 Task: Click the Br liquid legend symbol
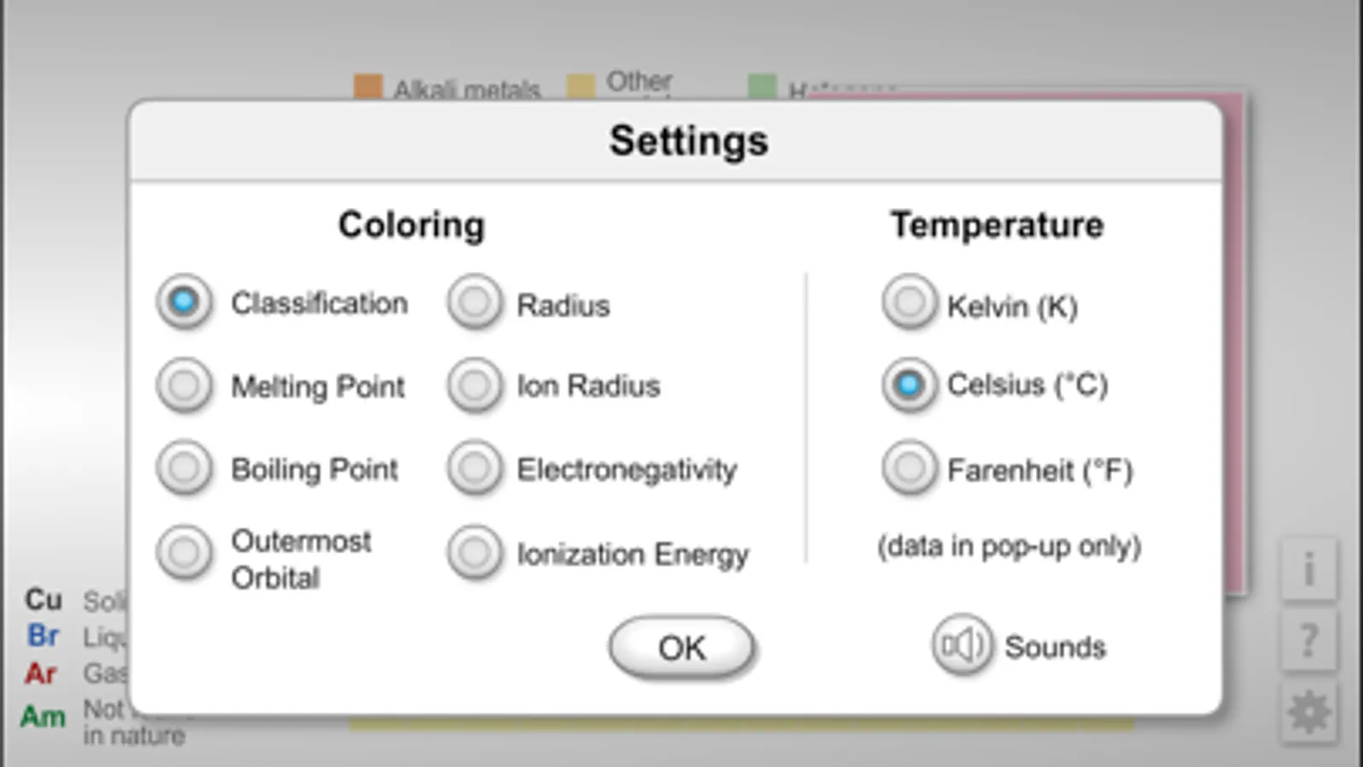[43, 636]
